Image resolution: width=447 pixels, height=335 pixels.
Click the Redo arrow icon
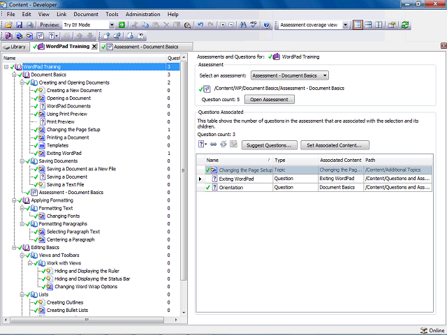[211, 25]
